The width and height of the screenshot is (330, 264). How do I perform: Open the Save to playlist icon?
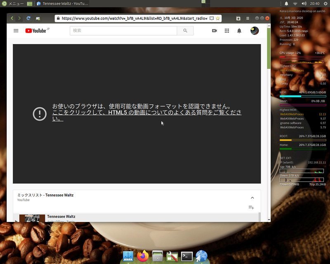pyautogui.click(x=251, y=207)
